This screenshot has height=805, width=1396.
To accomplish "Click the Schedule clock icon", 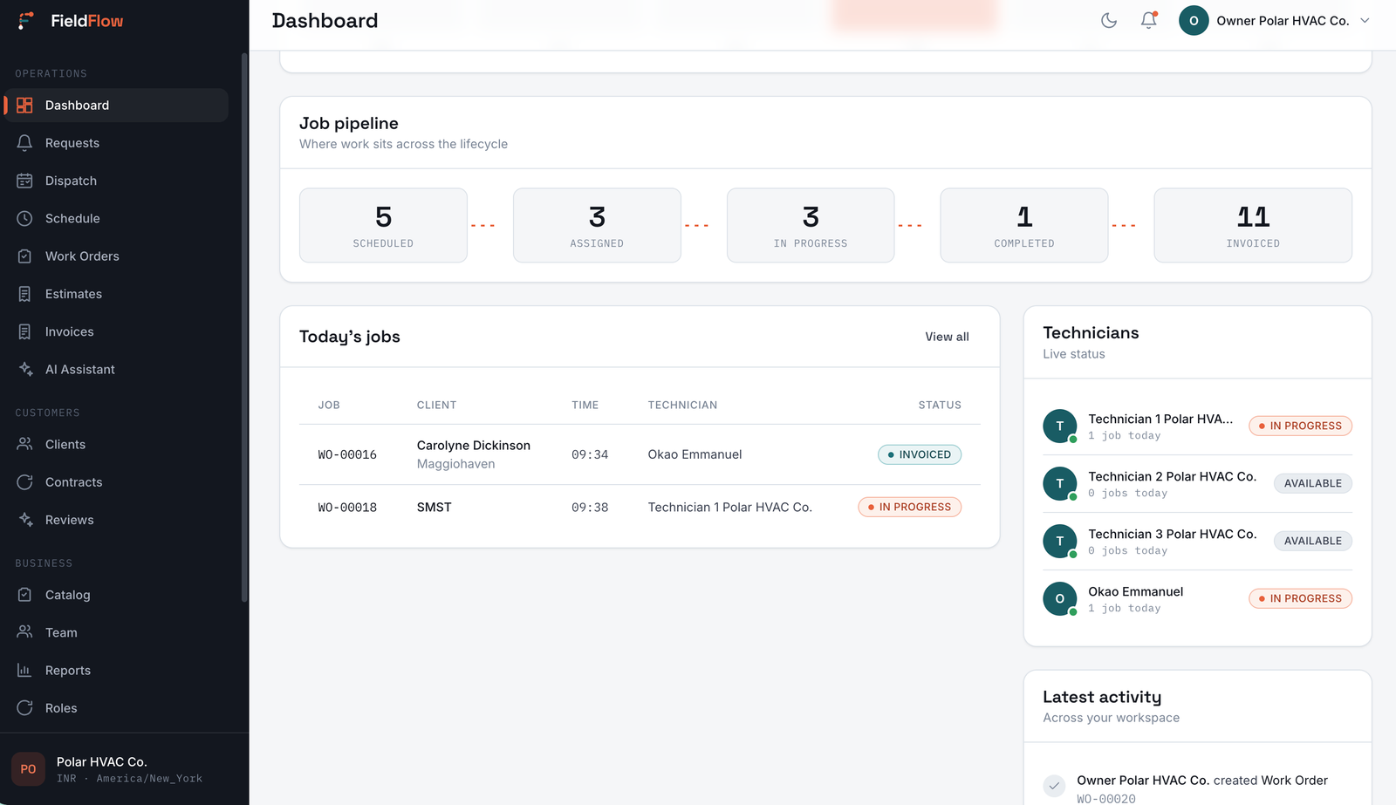I will (x=24, y=219).
